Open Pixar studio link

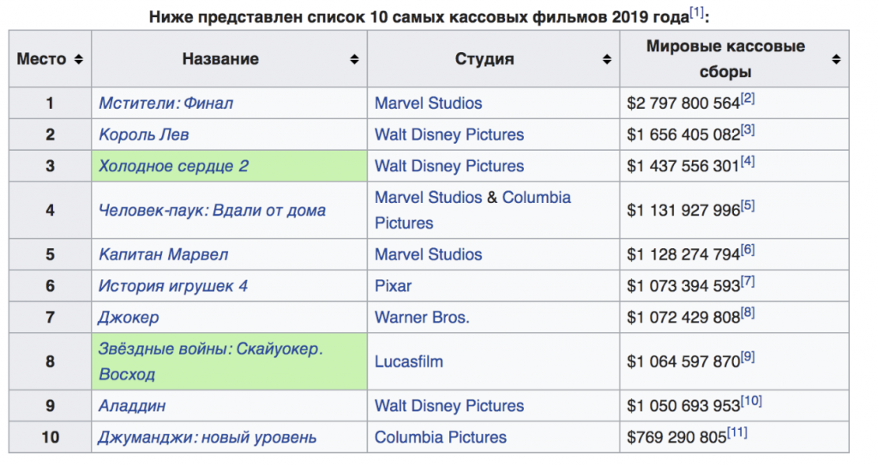393,286
